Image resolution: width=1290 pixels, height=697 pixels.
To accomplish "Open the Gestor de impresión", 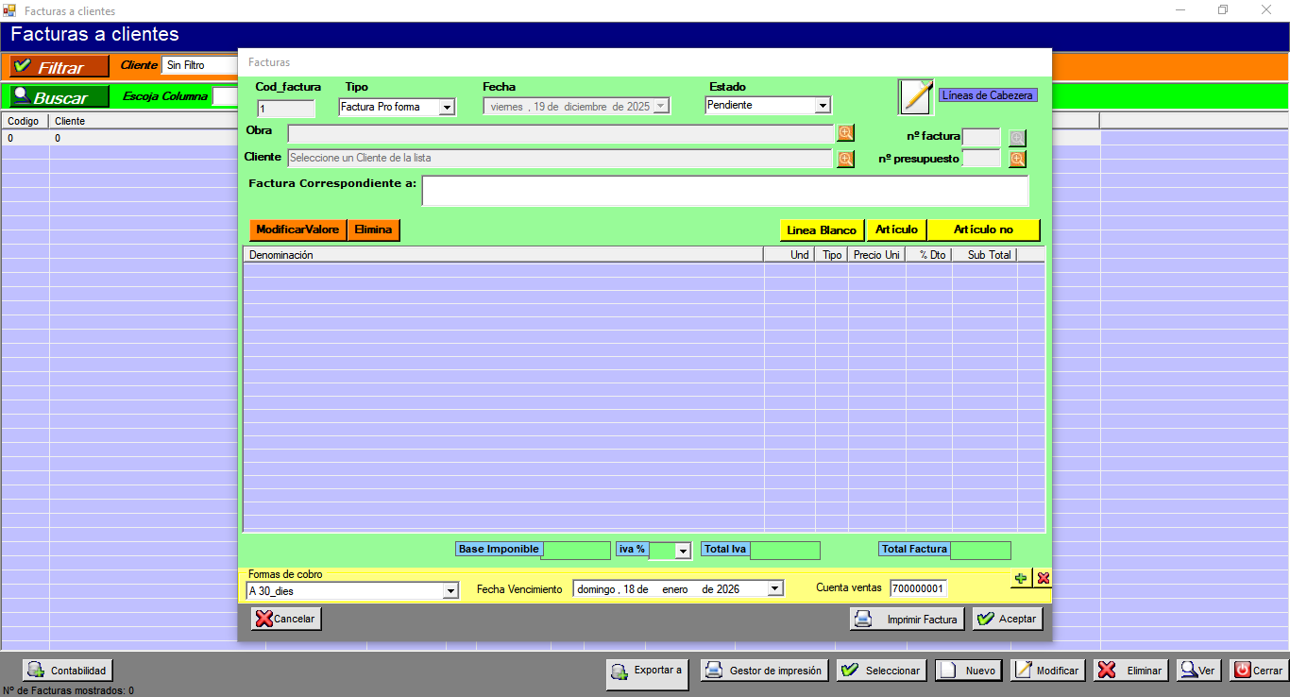I will [766, 671].
